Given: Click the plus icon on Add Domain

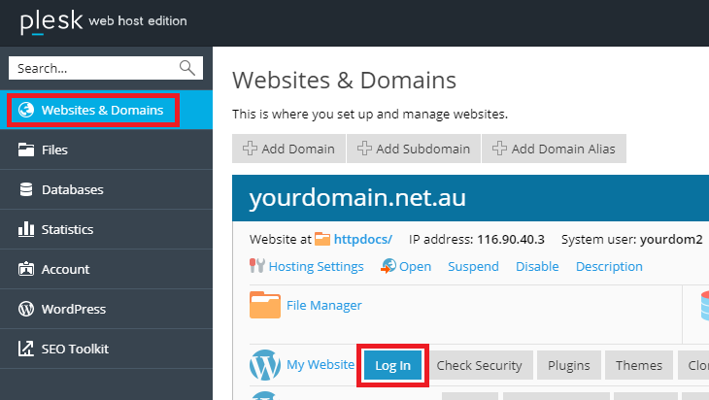Looking at the screenshot, I should [x=250, y=149].
